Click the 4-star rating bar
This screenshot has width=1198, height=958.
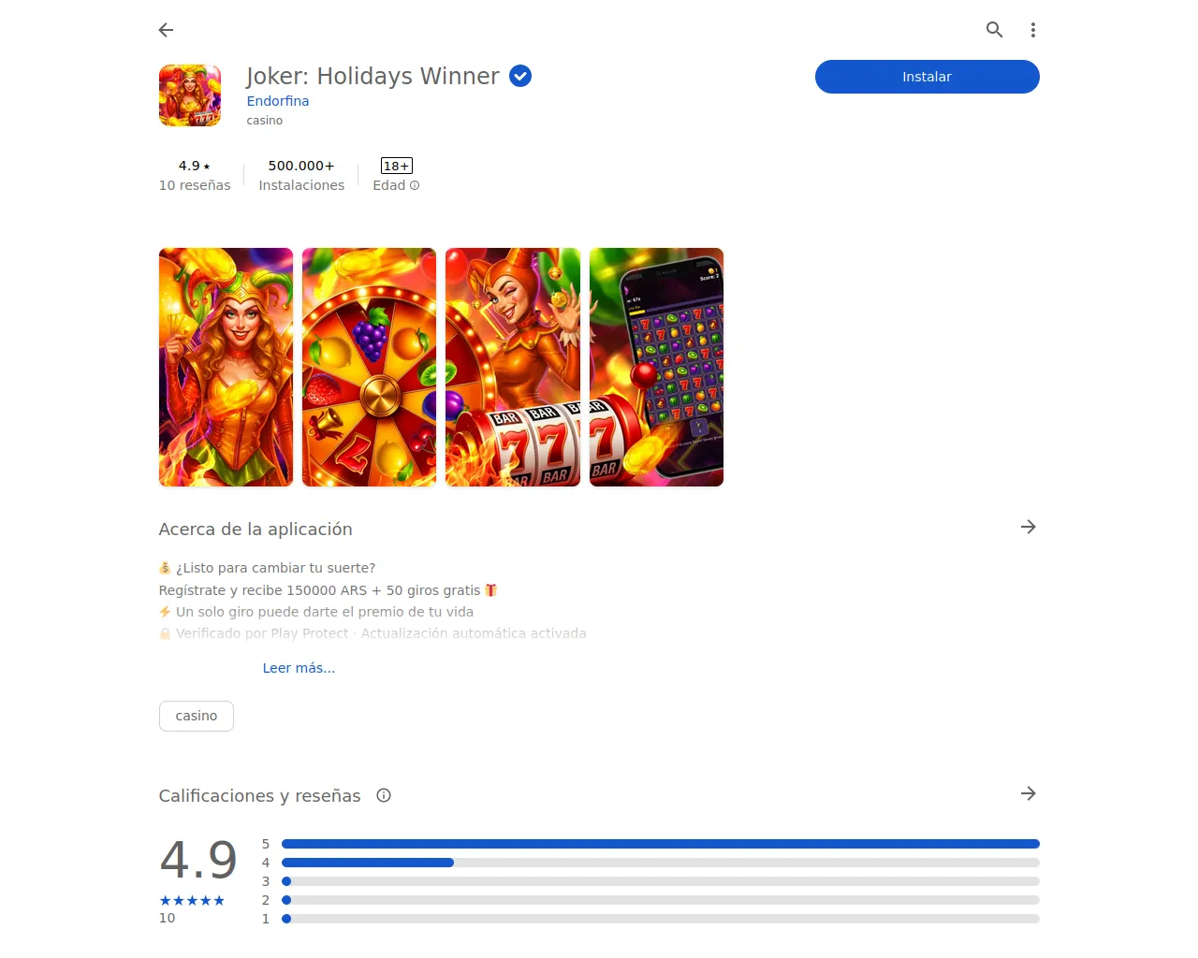660,863
